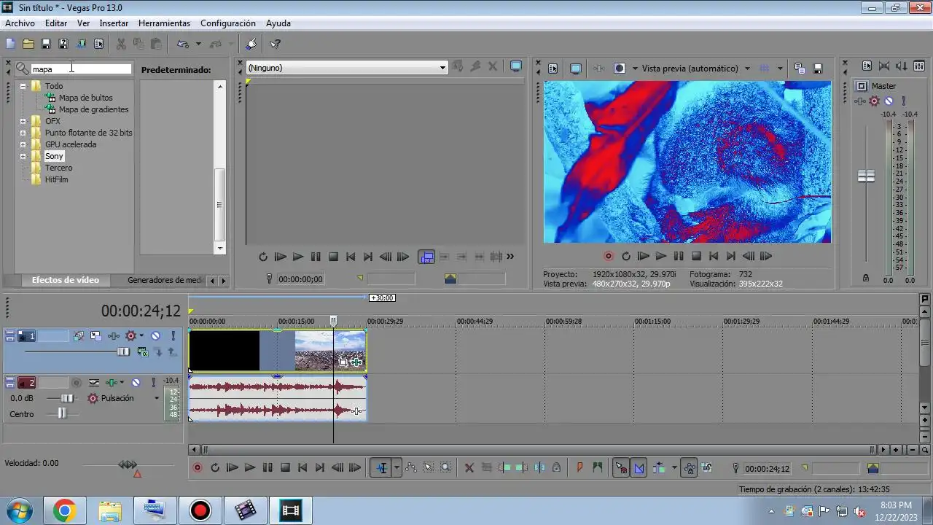Viewport: 933px width, 525px height.
Task: Open Render As from toolbar
Action: 81,44
